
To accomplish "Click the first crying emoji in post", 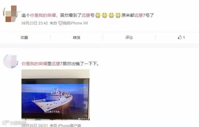I will coord(98,15).
